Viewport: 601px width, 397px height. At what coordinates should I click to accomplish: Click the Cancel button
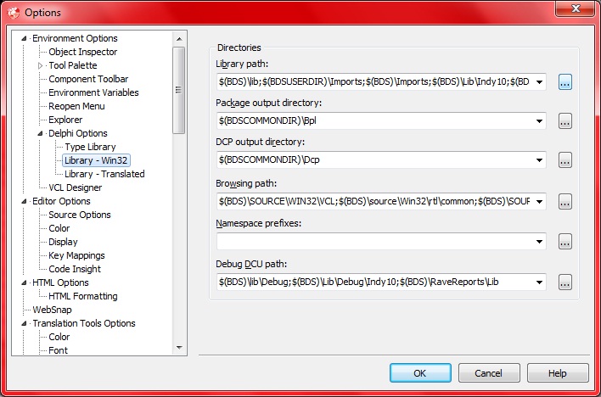(488, 373)
